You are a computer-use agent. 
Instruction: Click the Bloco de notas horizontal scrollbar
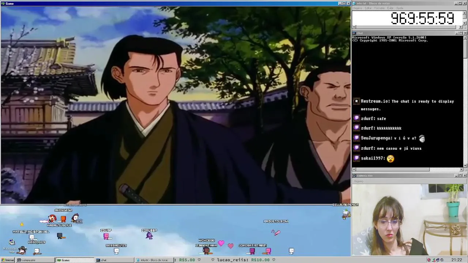pos(407,27)
